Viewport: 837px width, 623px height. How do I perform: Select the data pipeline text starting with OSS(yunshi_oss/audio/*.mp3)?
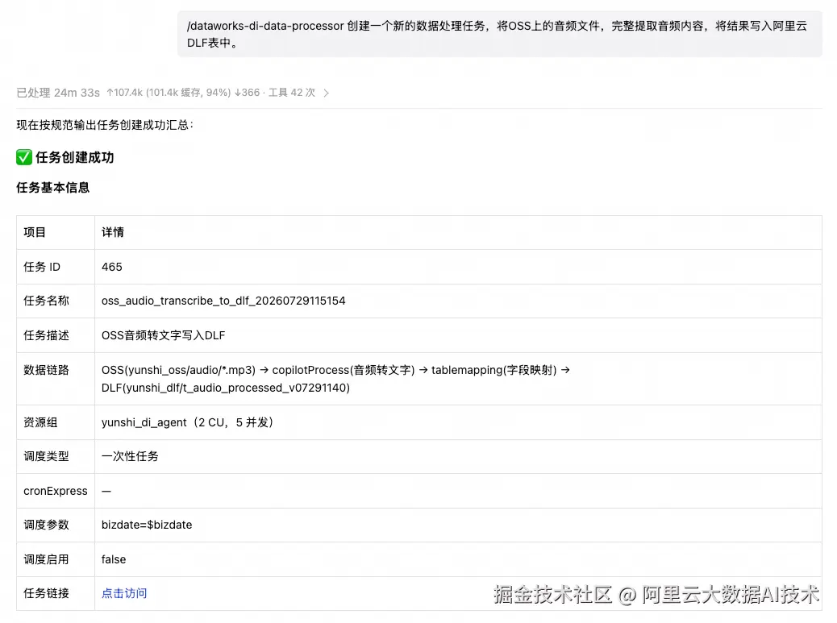point(335,379)
